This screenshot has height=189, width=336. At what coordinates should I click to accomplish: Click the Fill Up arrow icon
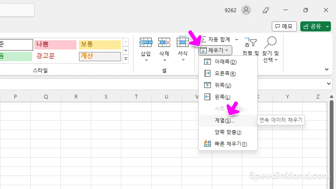(x=207, y=85)
